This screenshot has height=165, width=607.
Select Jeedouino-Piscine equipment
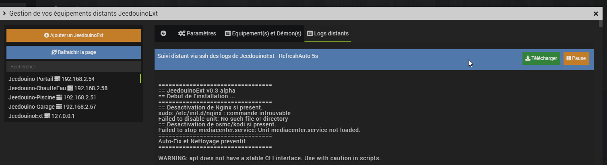(52, 97)
